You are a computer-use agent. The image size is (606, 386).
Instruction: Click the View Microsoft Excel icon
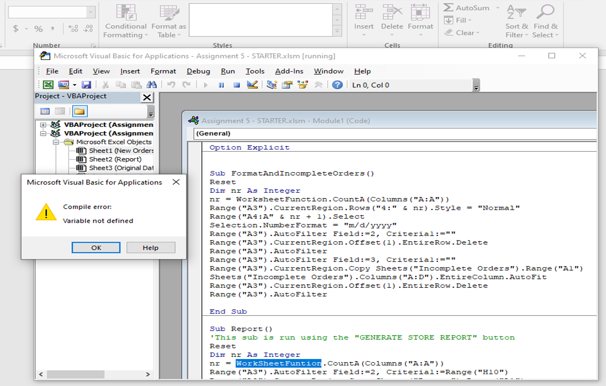(x=48, y=85)
